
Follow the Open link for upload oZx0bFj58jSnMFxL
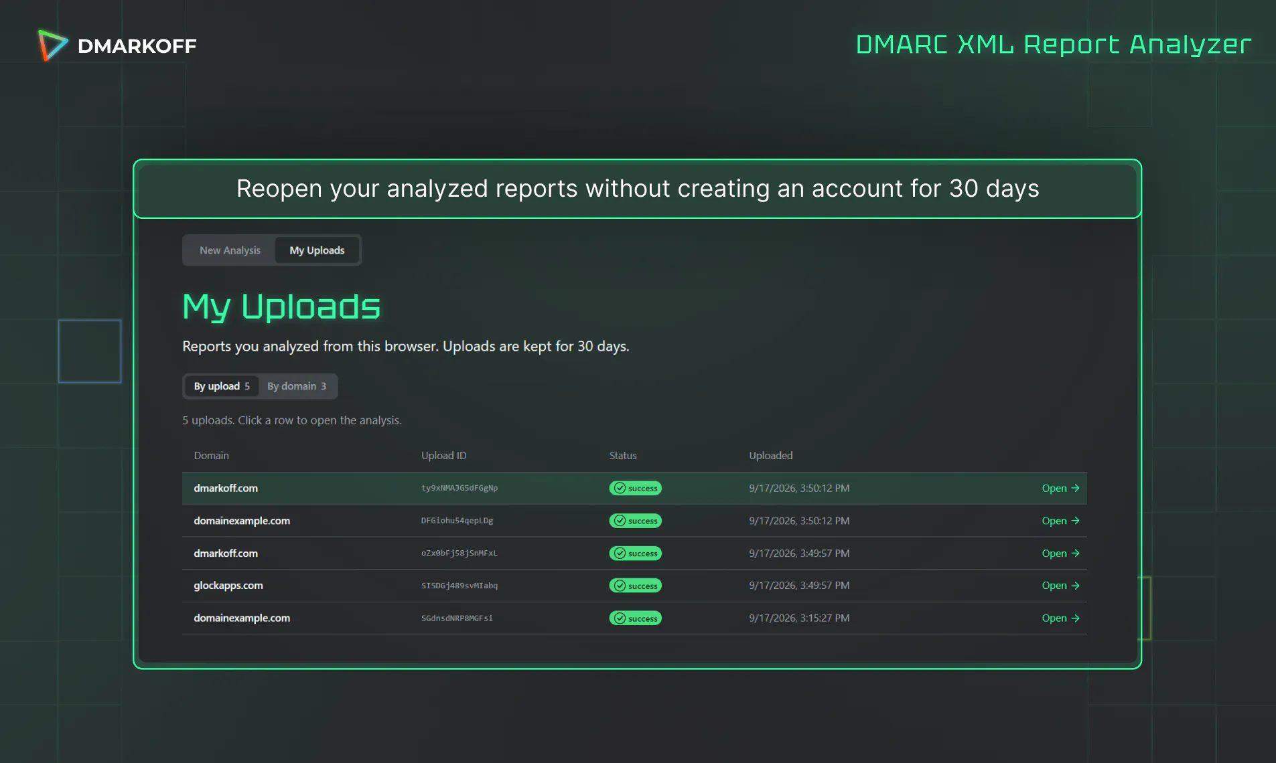(1060, 554)
